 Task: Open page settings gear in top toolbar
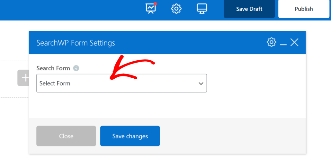tap(176, 9)
